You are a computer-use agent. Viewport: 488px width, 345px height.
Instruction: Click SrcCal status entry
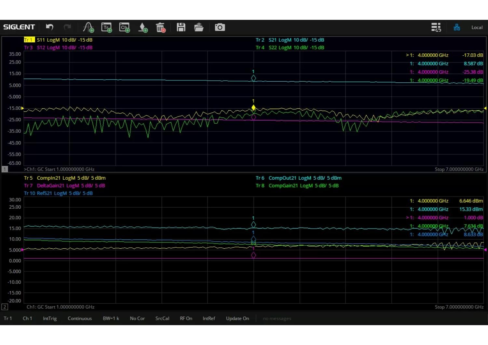[162, 318]
